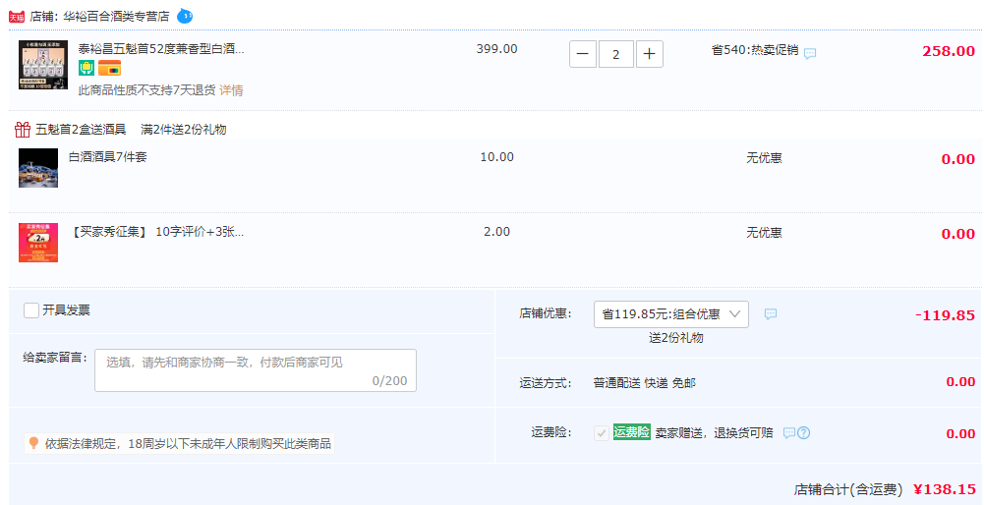Open the blue Wangwang chat icon

(185, 17)
